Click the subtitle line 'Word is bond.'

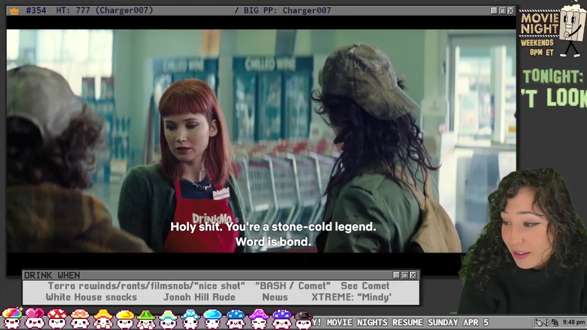[x=273, y=242]
